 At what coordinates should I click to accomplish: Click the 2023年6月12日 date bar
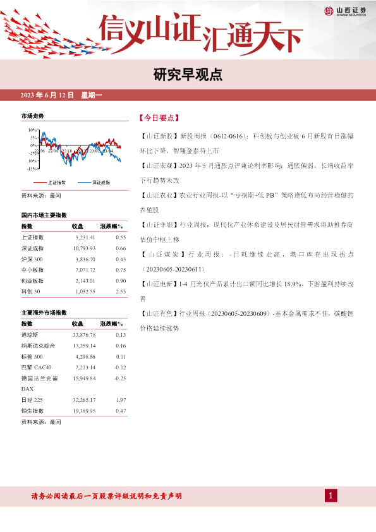coord(188,95)
